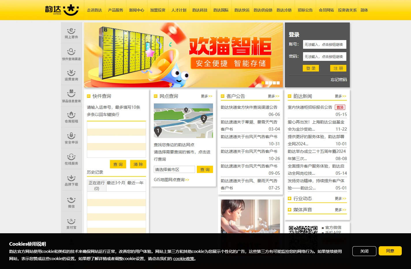The height and width of the screenshot is (269, 411).
Task: Open 微信 sidebar icon
Action: coord(71,201)
